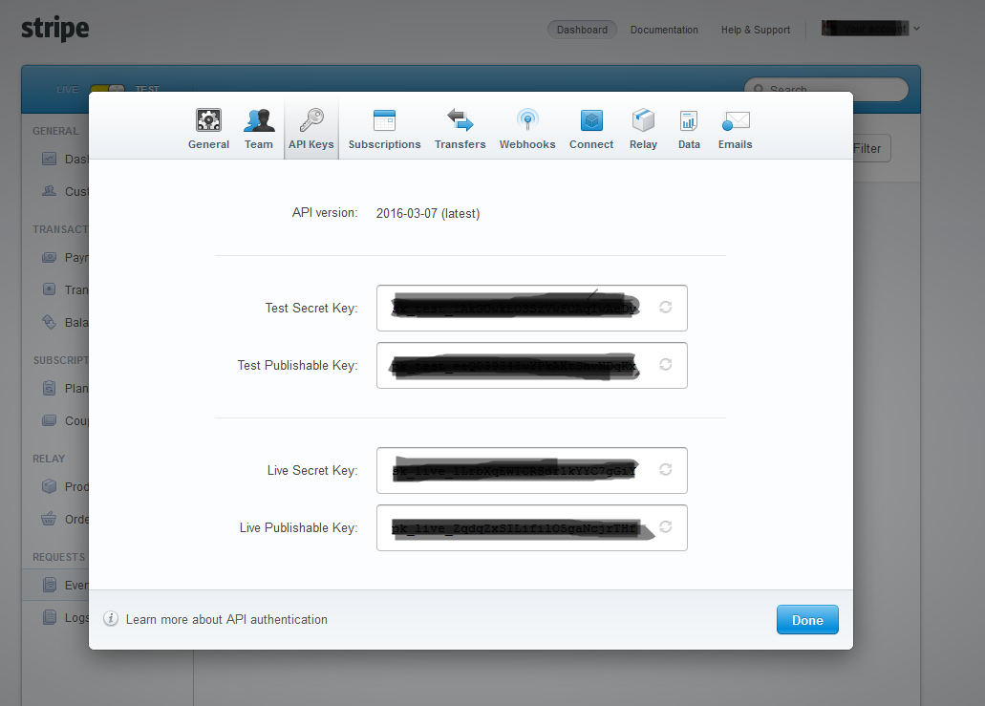Open the Connect settings tab
985x706 pixels.
(x=591, y=129)
